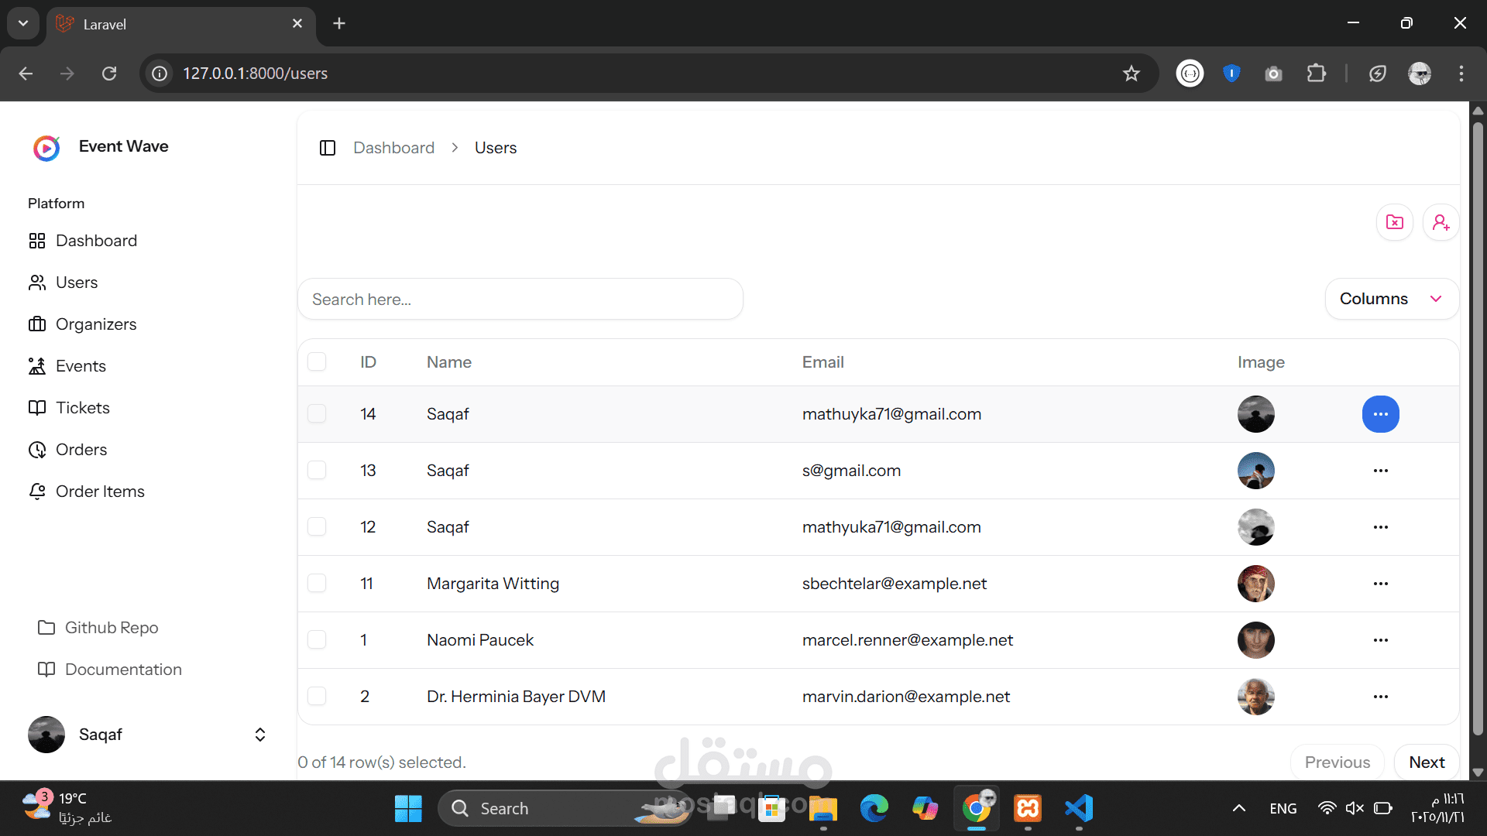
Task: Expand the Saqaf account switcher
Action: click(x=260, y=735)
